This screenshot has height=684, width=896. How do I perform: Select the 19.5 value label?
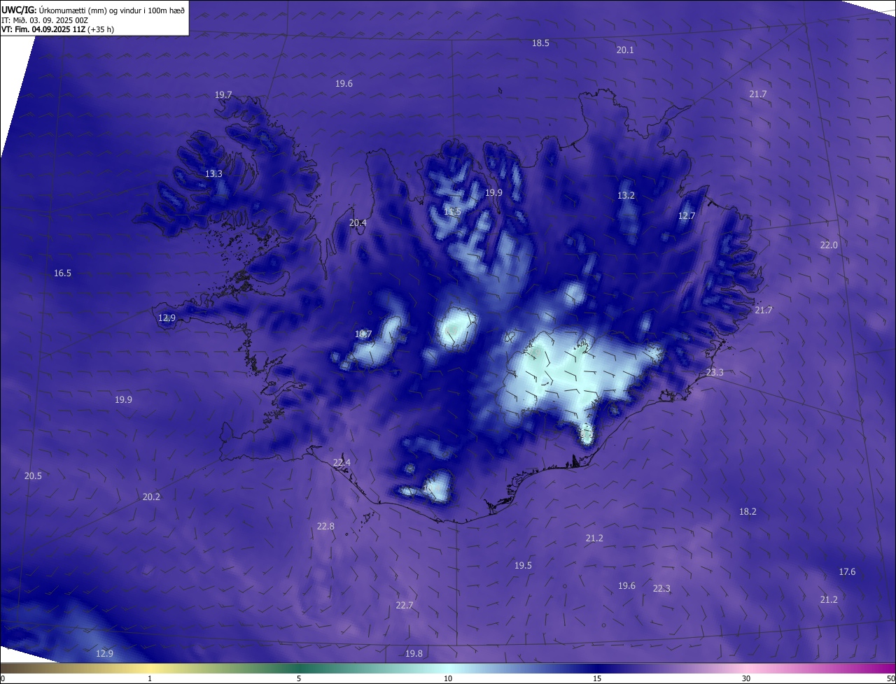pos(523,566)
